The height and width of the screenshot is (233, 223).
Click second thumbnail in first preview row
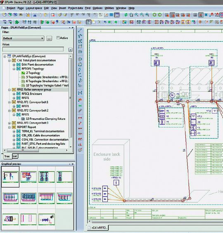(x=28, y=177)
